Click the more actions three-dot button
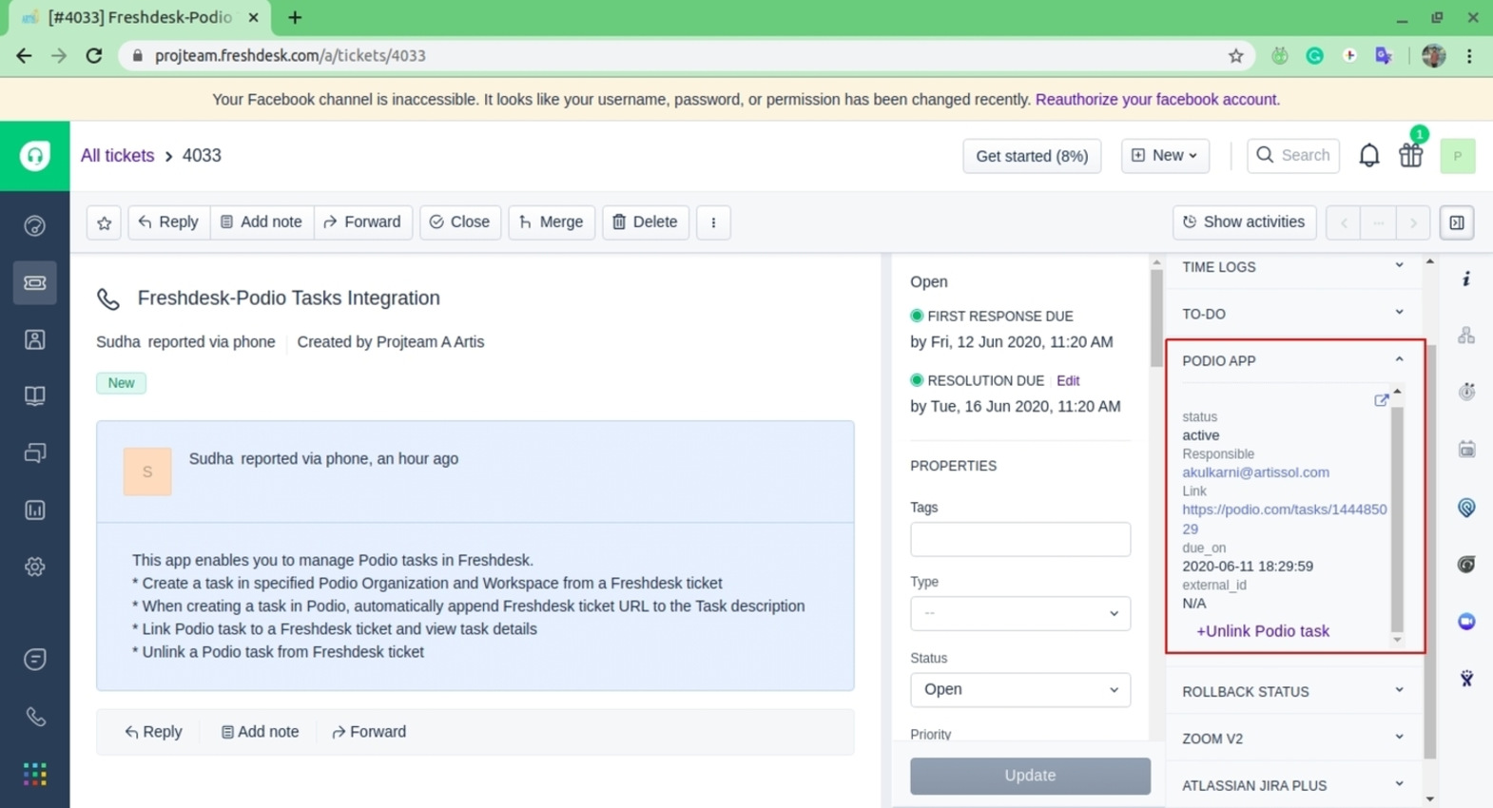 [x=713, y=222]
